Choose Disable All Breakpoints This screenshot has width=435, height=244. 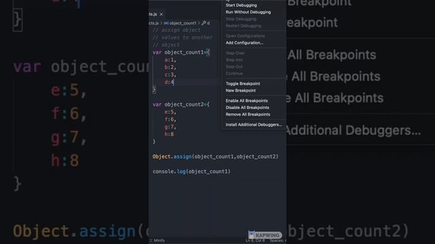(x=247, y=108)
